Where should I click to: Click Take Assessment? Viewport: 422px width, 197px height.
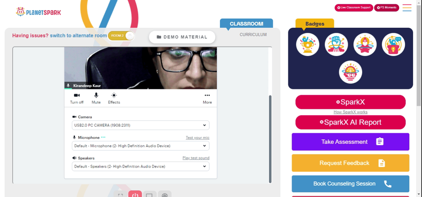pyautogui.click(x=350, y=142)
